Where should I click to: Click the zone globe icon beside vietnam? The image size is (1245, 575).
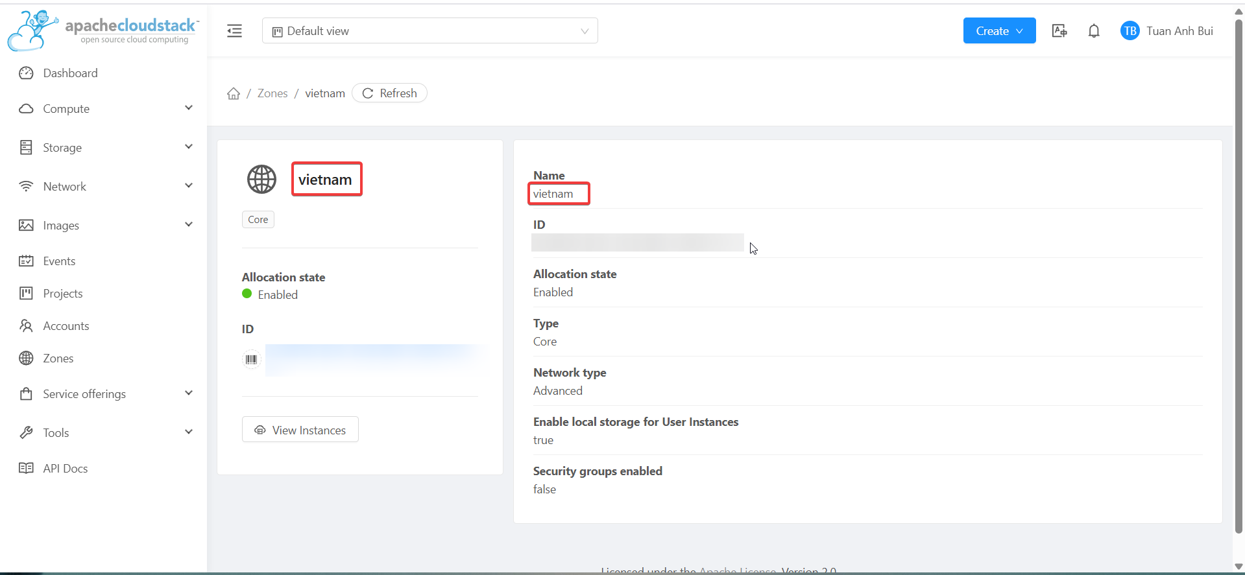[x=261, y=180]
